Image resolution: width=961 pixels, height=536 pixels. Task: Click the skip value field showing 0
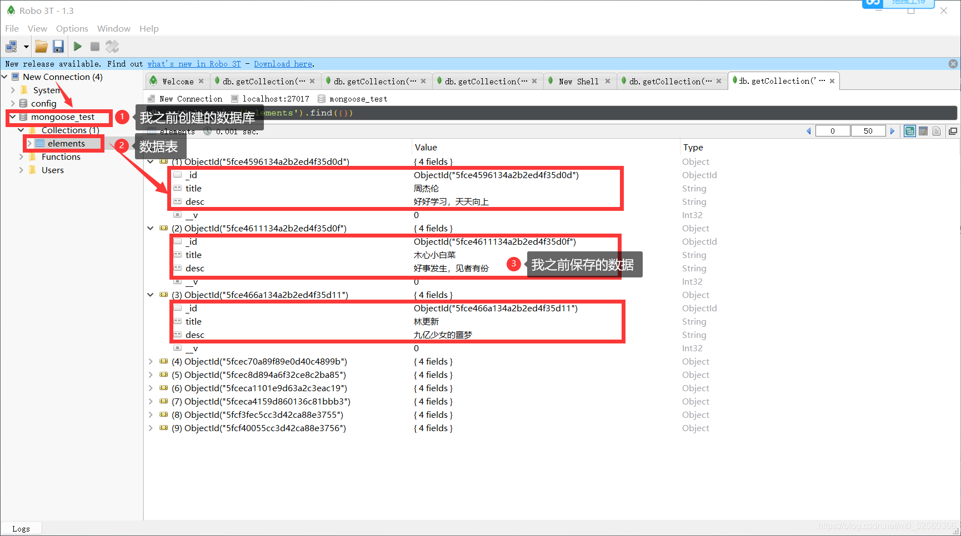tap(833, 131)
